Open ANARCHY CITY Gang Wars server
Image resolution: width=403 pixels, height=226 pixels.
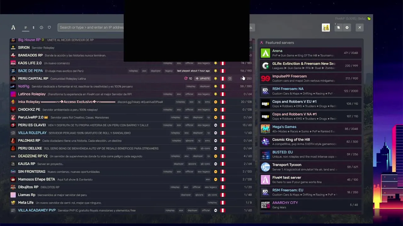click(x=310, y=205)
